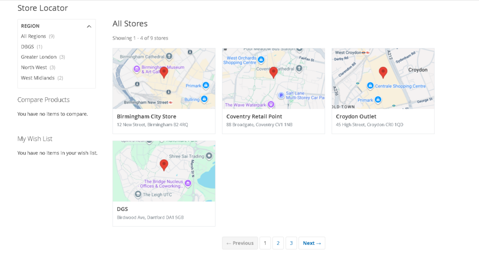Image resolution: width=479 pixels, height=258 pixels.
Task: Filter by All Regions
Action: (34, 36)
